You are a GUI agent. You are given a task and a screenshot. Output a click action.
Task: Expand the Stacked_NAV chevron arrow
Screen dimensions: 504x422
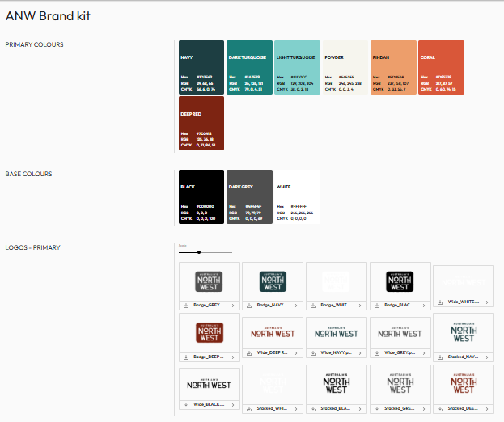click(x=487, y=357)
